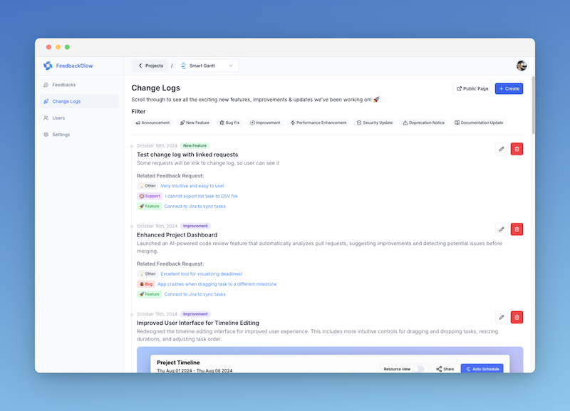Click Share in the timeline preview
The width and height of the screenshot is (570, 411).
pyautogui.click(x=445, y=369)
